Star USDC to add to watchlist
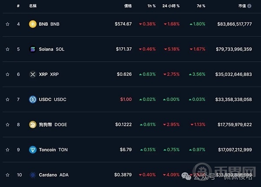The height and width of the screenshot is (187, 261). click(x=7, y=100)
